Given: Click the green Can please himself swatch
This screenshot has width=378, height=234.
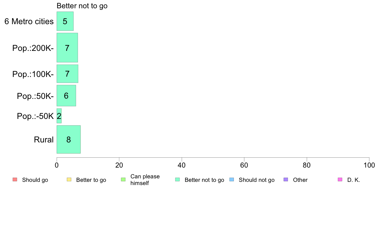Looking at the screenshot, I should click(123, 180).
